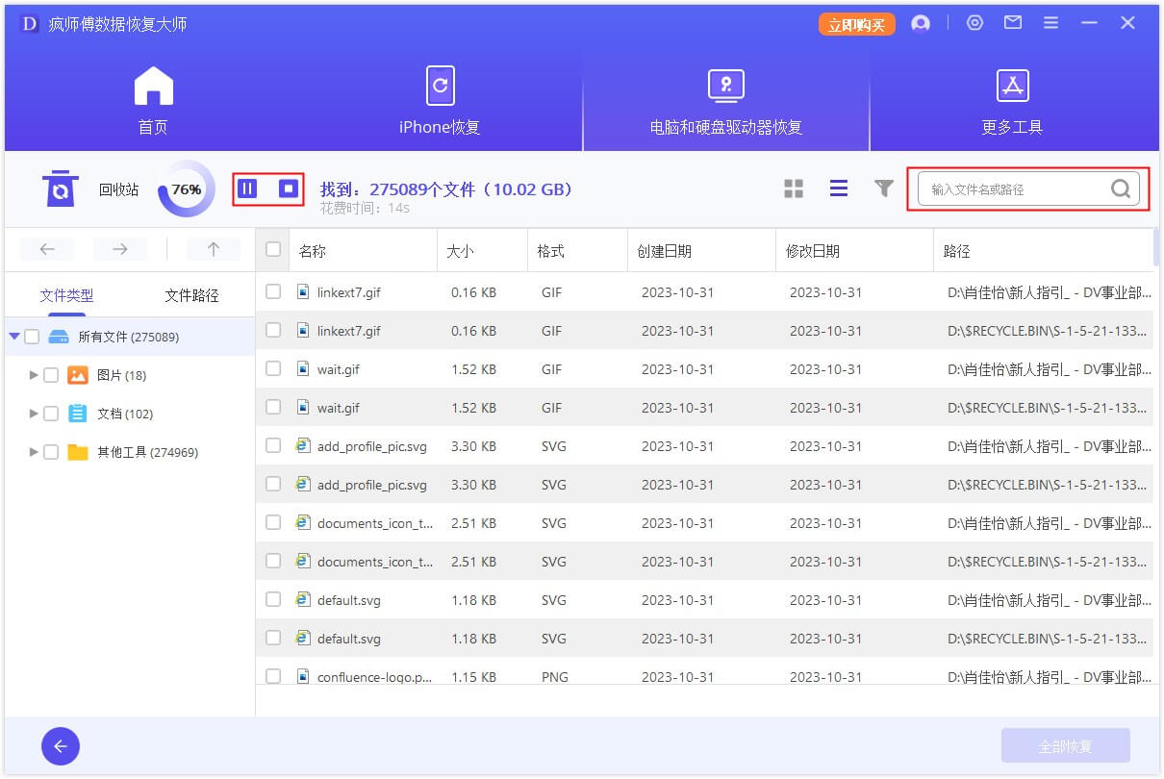Collapse the 所有文件 tree node
Viewport: 1164px width, 779px height.
13,337
